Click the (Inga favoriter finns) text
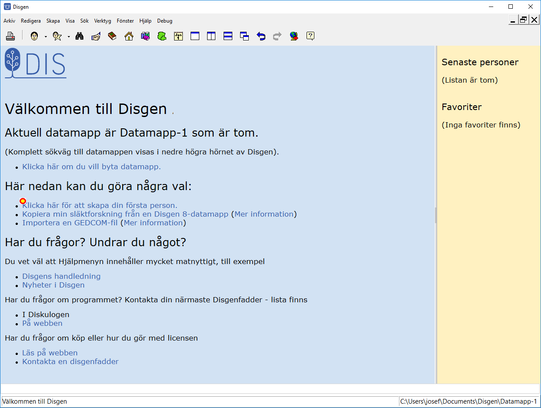Image resolution: width=541 pixels, height=408 pixels. (481, 125)
